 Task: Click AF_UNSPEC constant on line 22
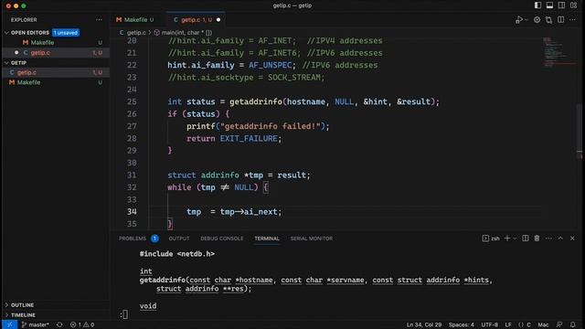(x=271, y=65)
